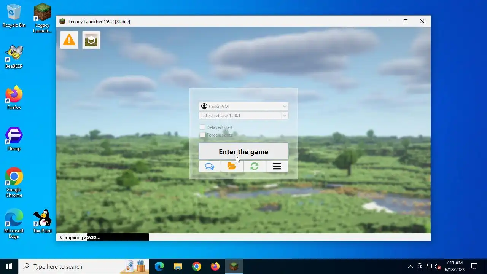This screenshot has height=274, width=487.
Task: Open the hamburger settings menu button
Action: (x=277, y=166)
